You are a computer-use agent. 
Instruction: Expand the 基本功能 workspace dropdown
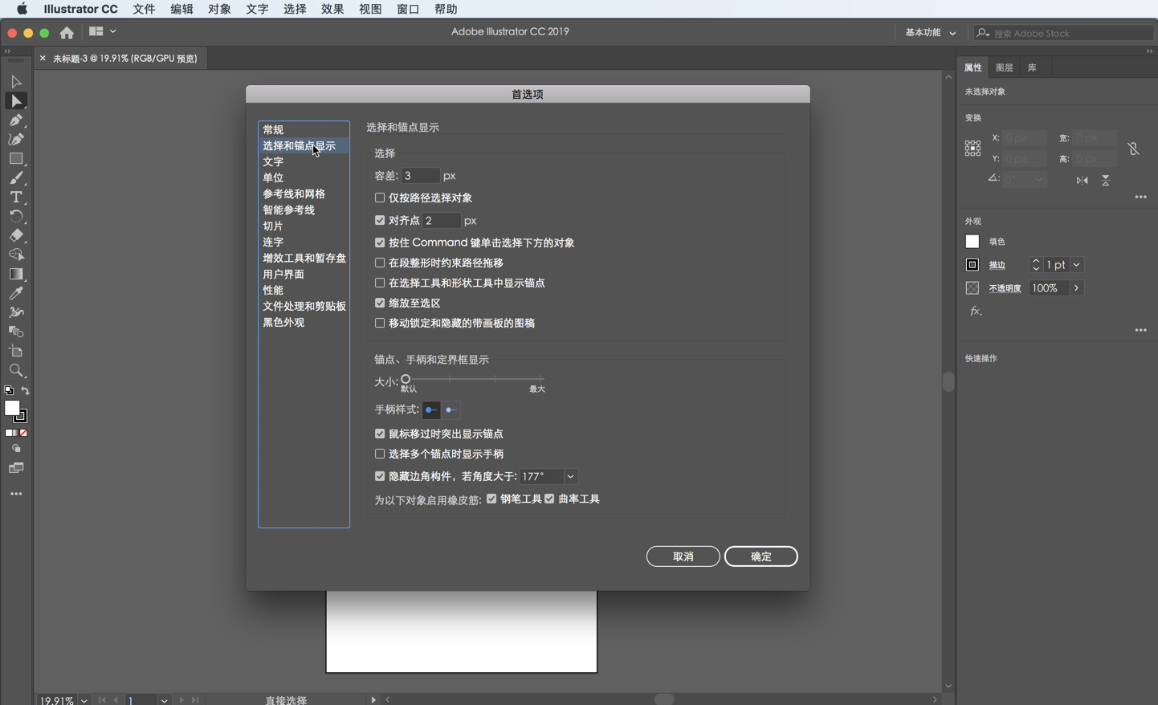(x=931, y=33)
